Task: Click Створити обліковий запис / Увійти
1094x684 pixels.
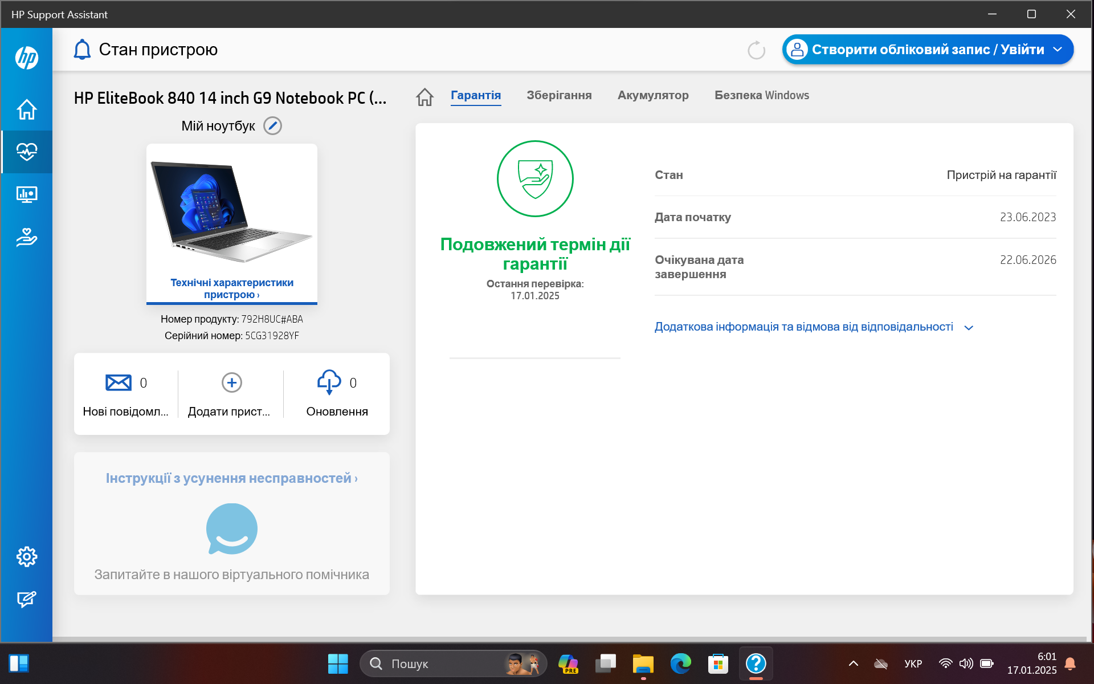Action: (928, 50)
